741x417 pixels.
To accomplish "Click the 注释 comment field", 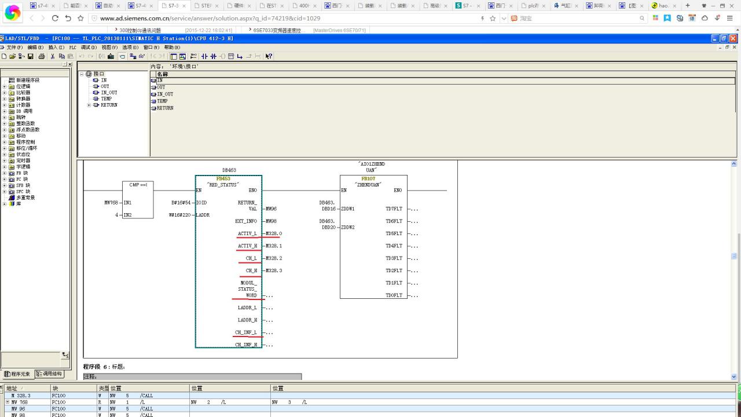I will [x=192, y=376].
